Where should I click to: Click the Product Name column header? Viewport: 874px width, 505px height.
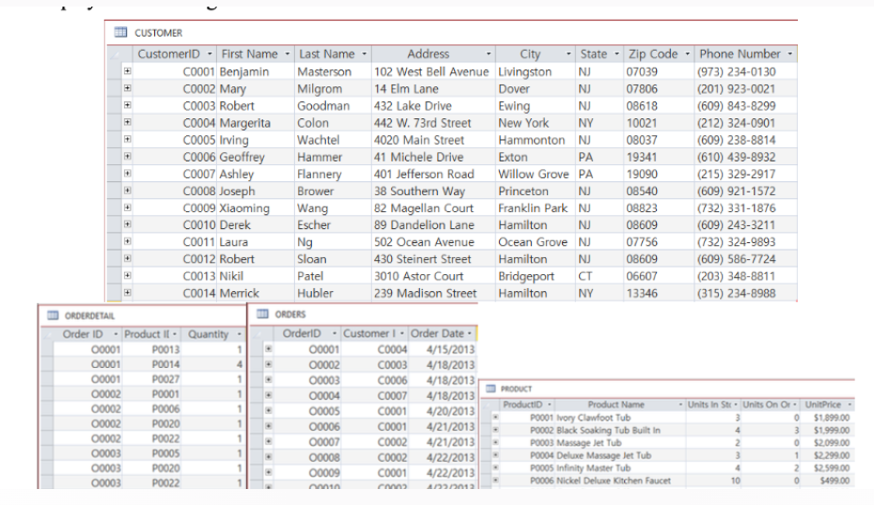pos(619,405)
